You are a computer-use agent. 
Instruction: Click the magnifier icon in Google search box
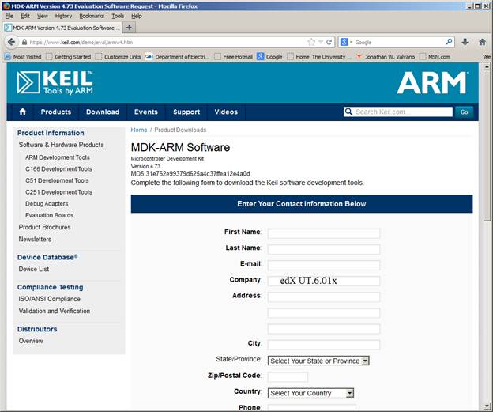pos(449,42)
